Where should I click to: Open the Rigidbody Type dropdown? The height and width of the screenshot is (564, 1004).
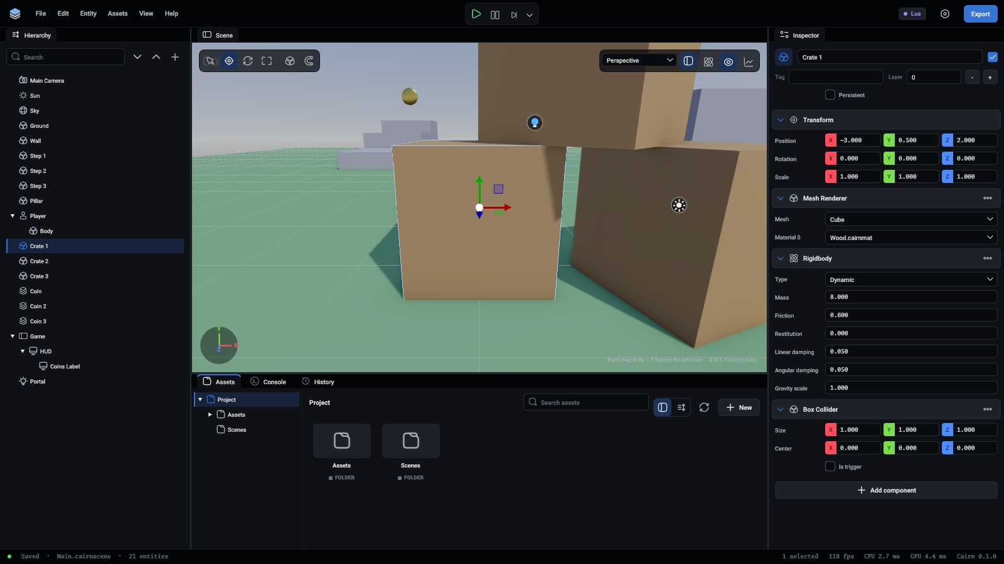pos(911,279)
